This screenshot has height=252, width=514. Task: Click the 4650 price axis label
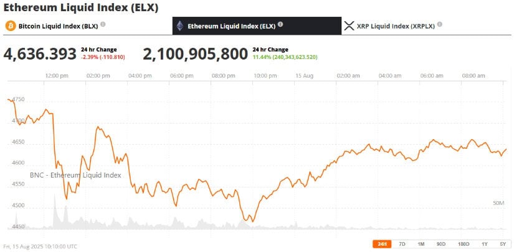click(x=18, y=142)
